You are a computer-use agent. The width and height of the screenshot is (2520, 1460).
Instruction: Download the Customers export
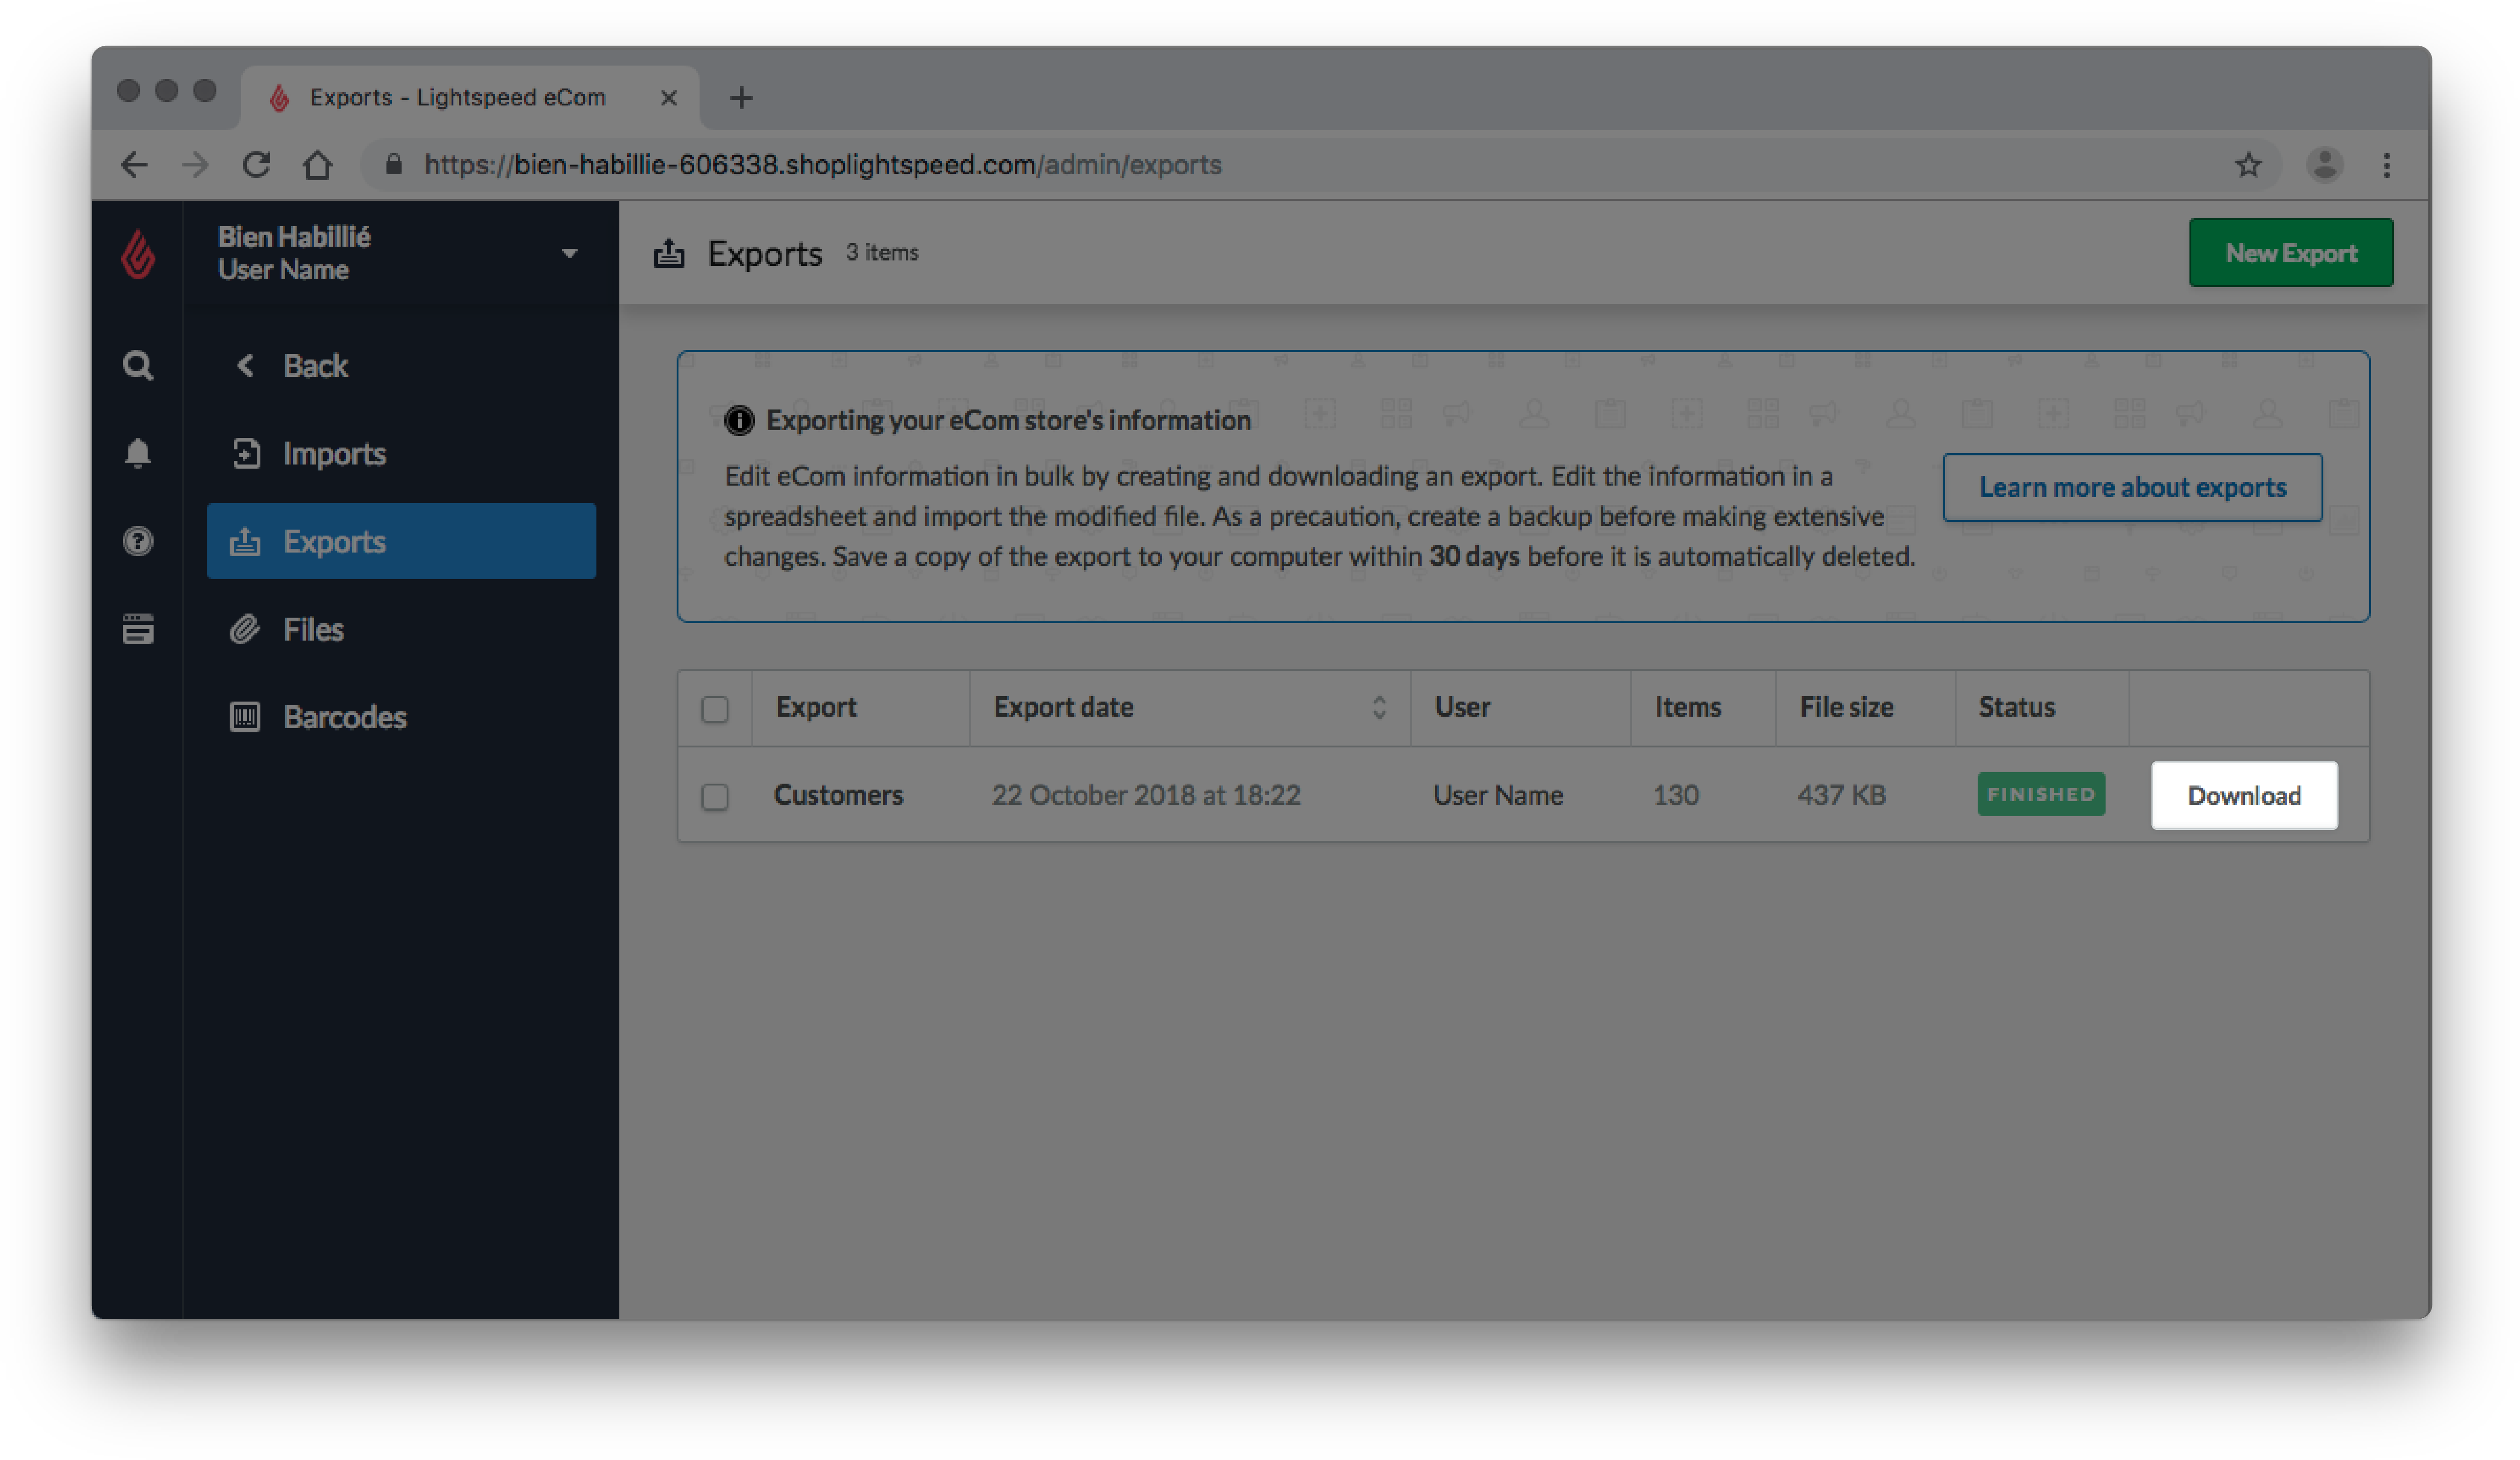point(2244,795)
